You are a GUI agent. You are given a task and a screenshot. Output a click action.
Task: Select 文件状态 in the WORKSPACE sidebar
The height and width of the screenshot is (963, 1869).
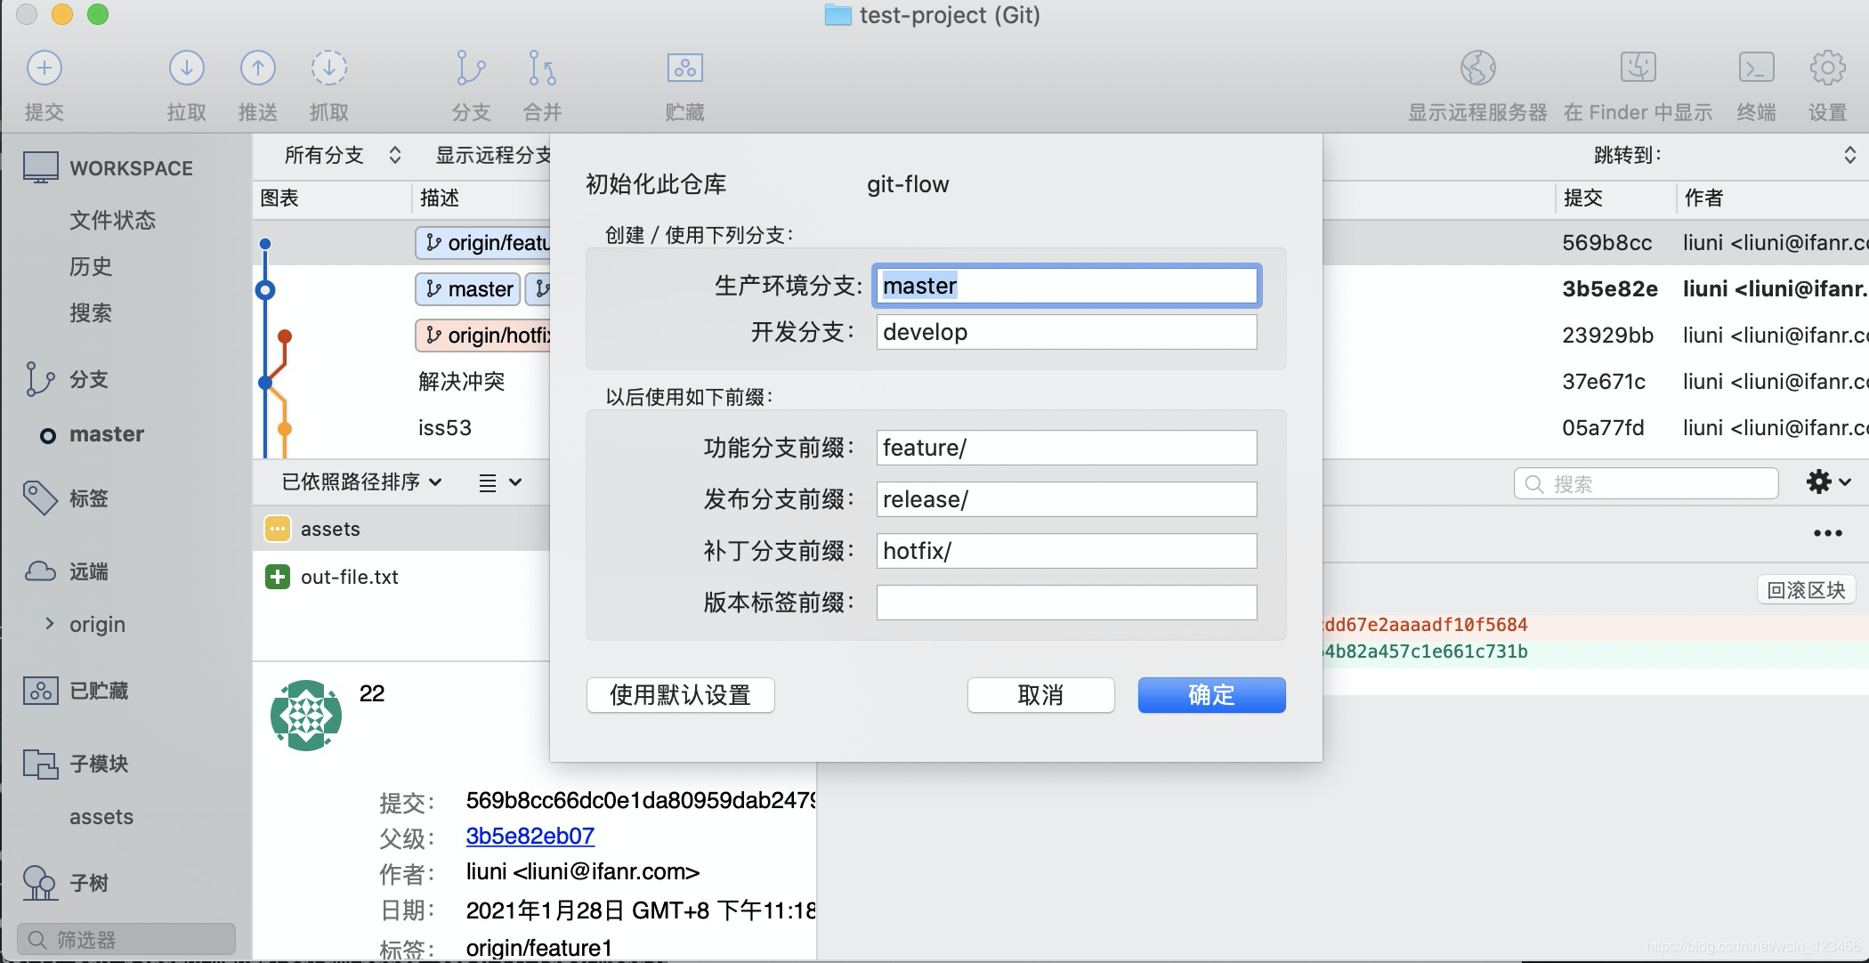coord(112,220)
